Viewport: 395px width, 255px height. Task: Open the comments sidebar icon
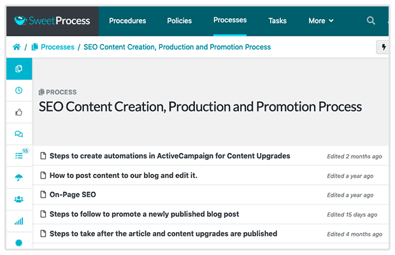click(19, 134)
